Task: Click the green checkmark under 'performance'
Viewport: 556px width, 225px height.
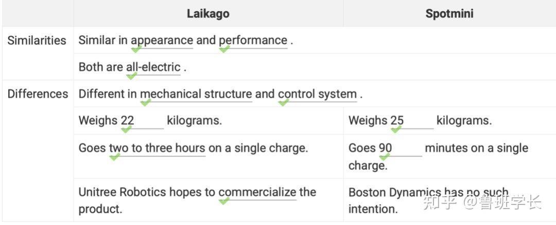Action: pos(224,49)
